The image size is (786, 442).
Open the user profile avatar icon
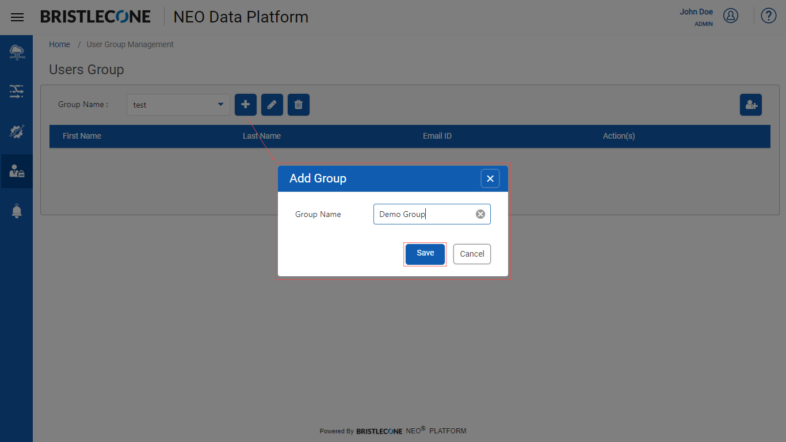(x=731, y=16)
